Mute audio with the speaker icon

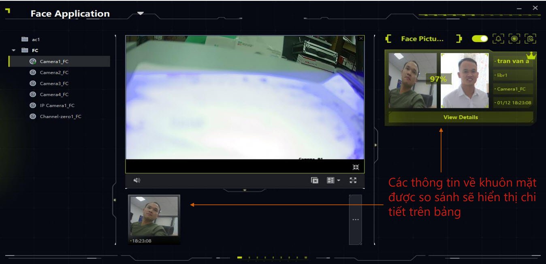(137, 180)
